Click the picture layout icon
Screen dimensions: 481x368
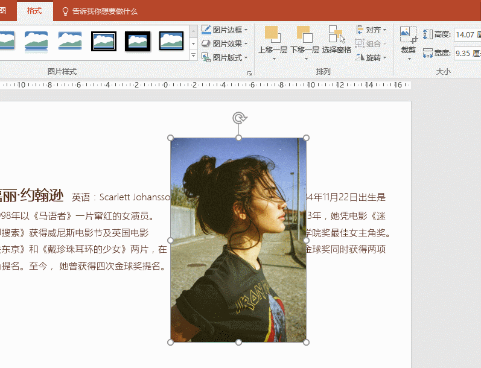point(206,57)
